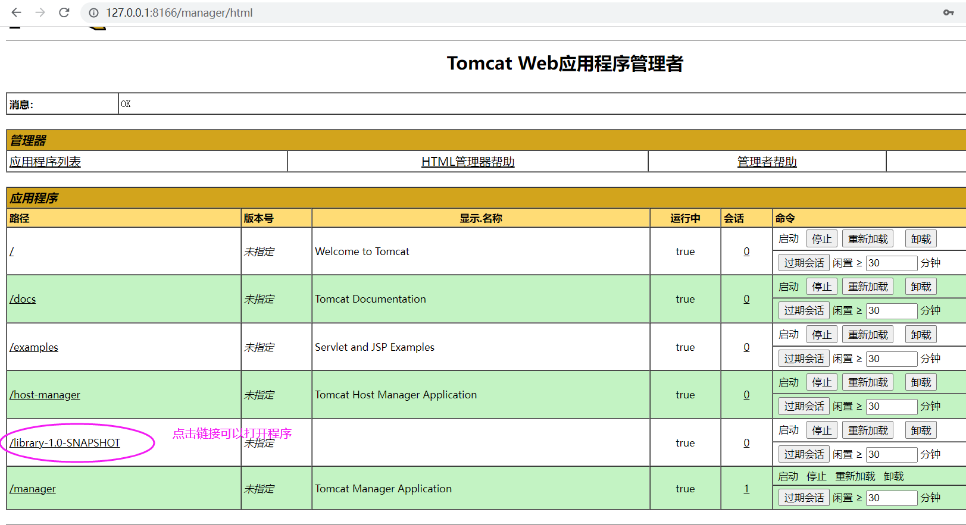This screenshot has width=966, height=525.
Task: Reload the /docs application
Action: click(x=868, y=287)
